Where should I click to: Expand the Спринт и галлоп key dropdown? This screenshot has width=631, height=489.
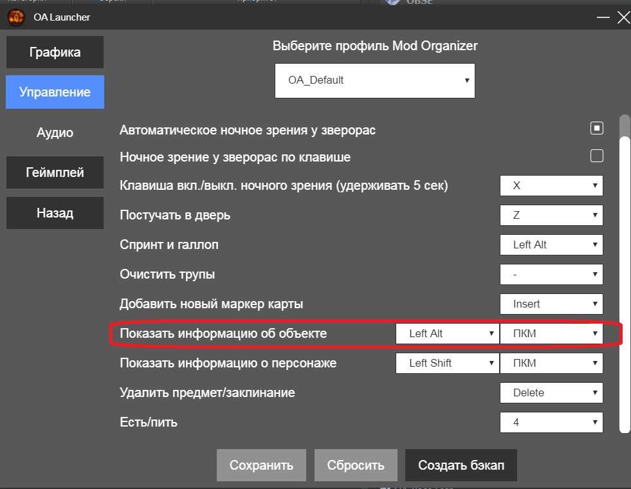[x=551, y=244]
